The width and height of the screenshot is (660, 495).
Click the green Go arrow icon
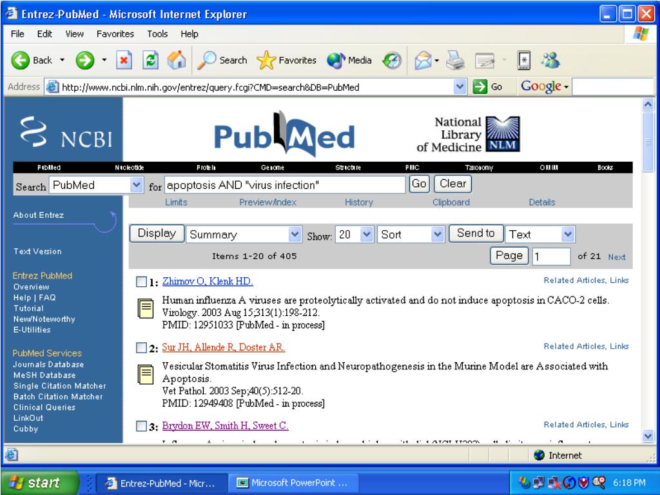tap(480, 87)
